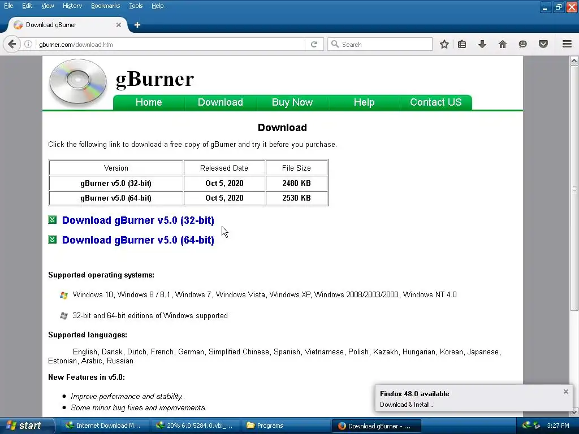Image resolution: width=579 pixels, height=434 pixels.
Task: Open the Programs folder taskbar item
Action: (x=285, y=426)
